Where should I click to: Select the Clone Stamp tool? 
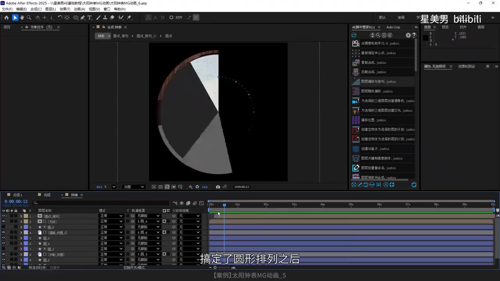pos(105,18)
